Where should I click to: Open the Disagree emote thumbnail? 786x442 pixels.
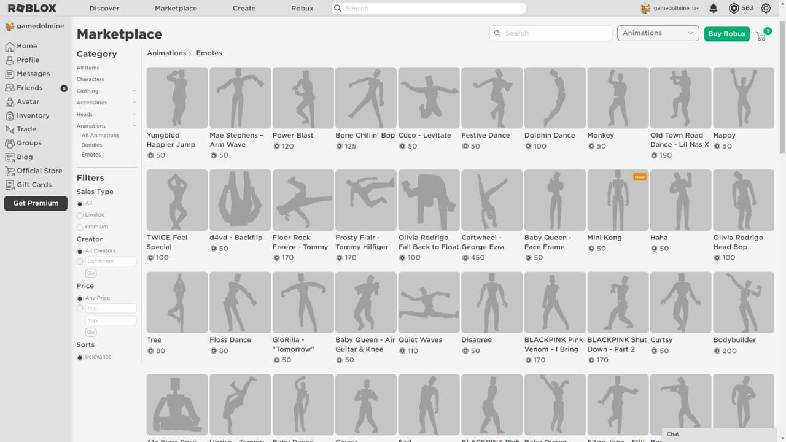coord(492,303)
